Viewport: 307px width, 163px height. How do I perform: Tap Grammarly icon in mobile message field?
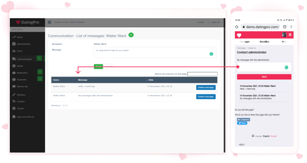pos(286,67)
